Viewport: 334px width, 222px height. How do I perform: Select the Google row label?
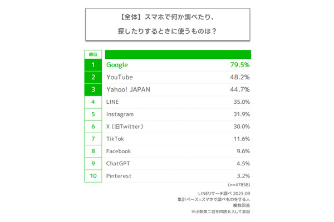[117, 65]
